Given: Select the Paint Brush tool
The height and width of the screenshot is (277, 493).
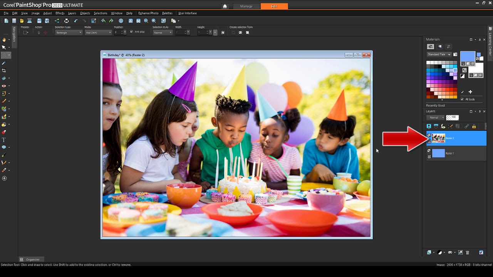Looking at the screenshot, I should click(x=4, y=101).
